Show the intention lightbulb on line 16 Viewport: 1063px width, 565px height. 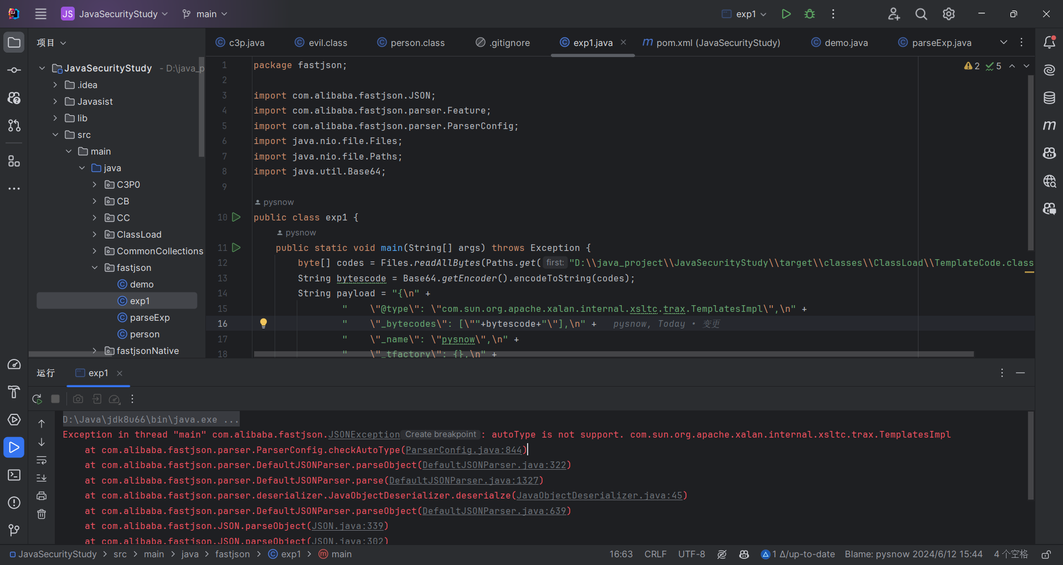click(x=264, y=323)
